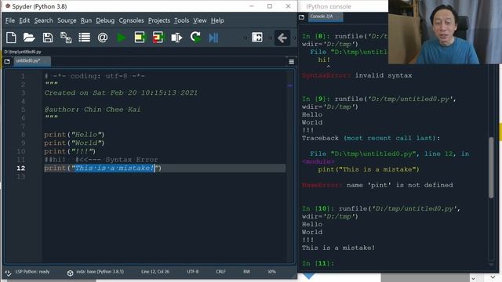Image resolution: width=502 pixels, height=282 pixels.
Task: Click the RW permission status entry
Action: (x=246, y=272)
